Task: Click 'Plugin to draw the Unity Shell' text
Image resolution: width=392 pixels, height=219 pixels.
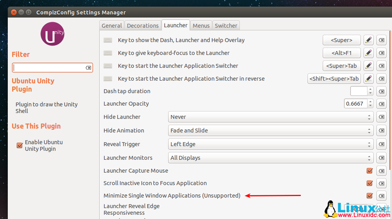Action: point(46,108)
